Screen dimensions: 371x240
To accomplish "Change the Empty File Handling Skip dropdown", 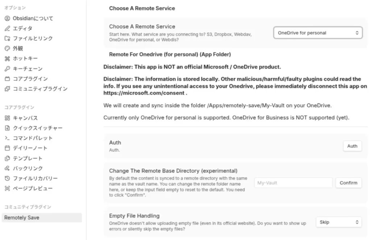I will click(x=338, y=221).
